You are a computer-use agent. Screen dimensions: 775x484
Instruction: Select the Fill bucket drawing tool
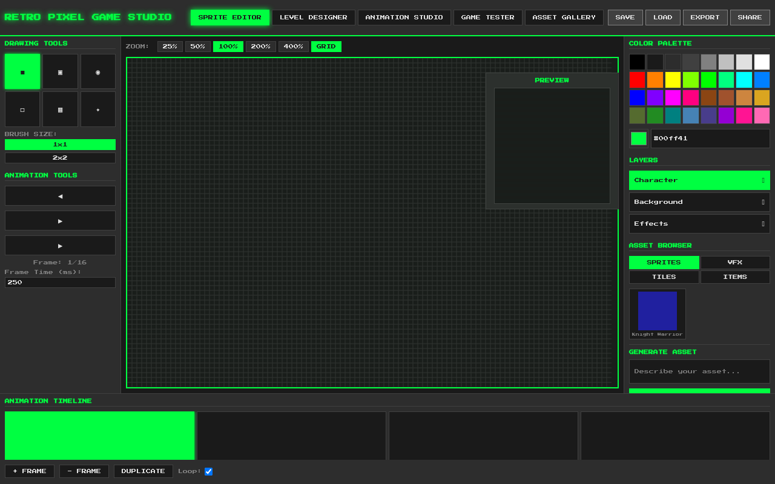click(60, 109)
